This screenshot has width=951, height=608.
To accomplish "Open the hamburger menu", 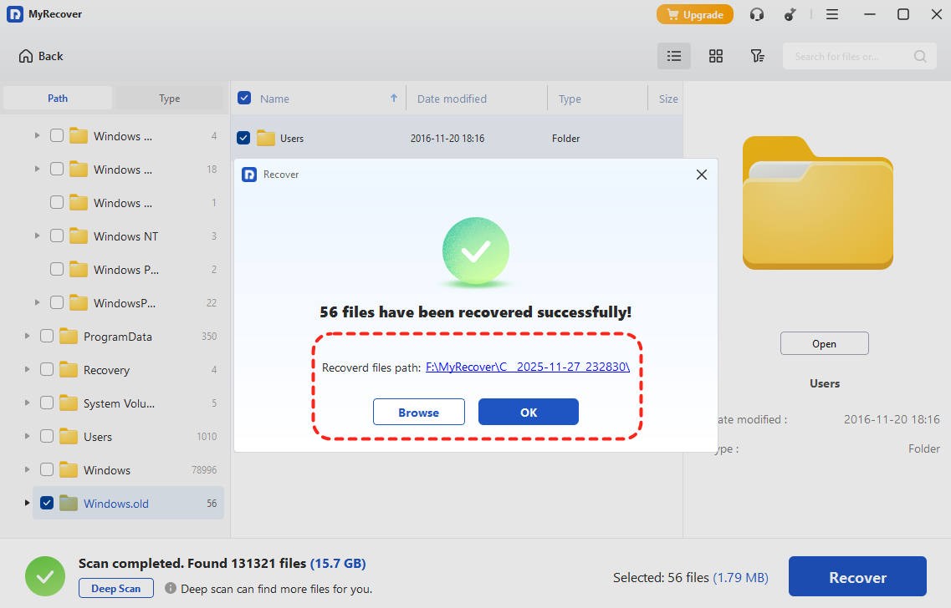I will point(832,14).
